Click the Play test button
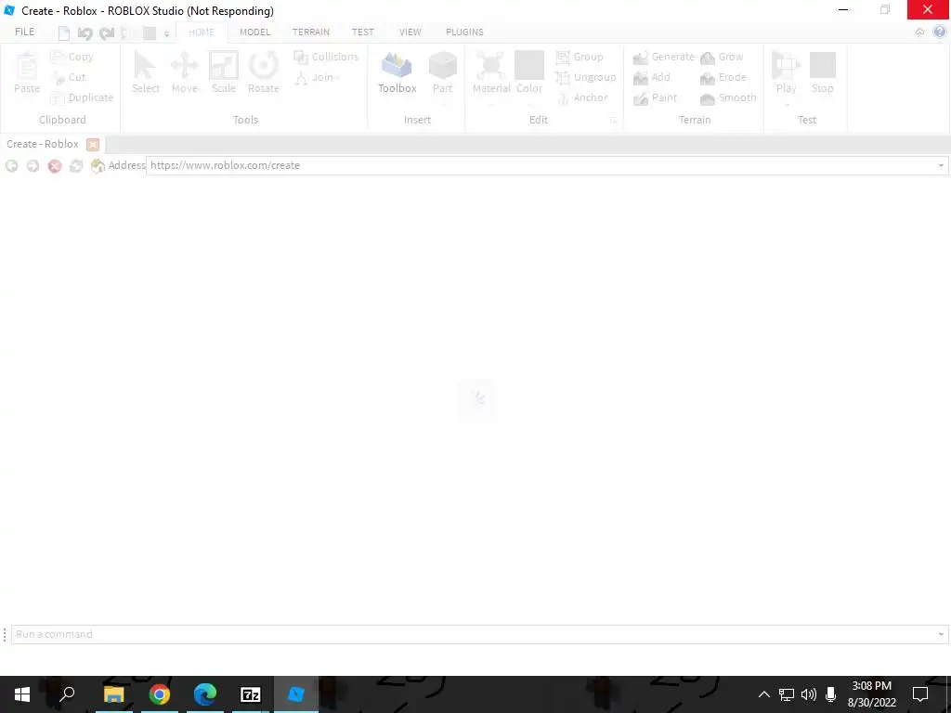The width and height of the screenshot is (951, 713). (x=786, y=72)
